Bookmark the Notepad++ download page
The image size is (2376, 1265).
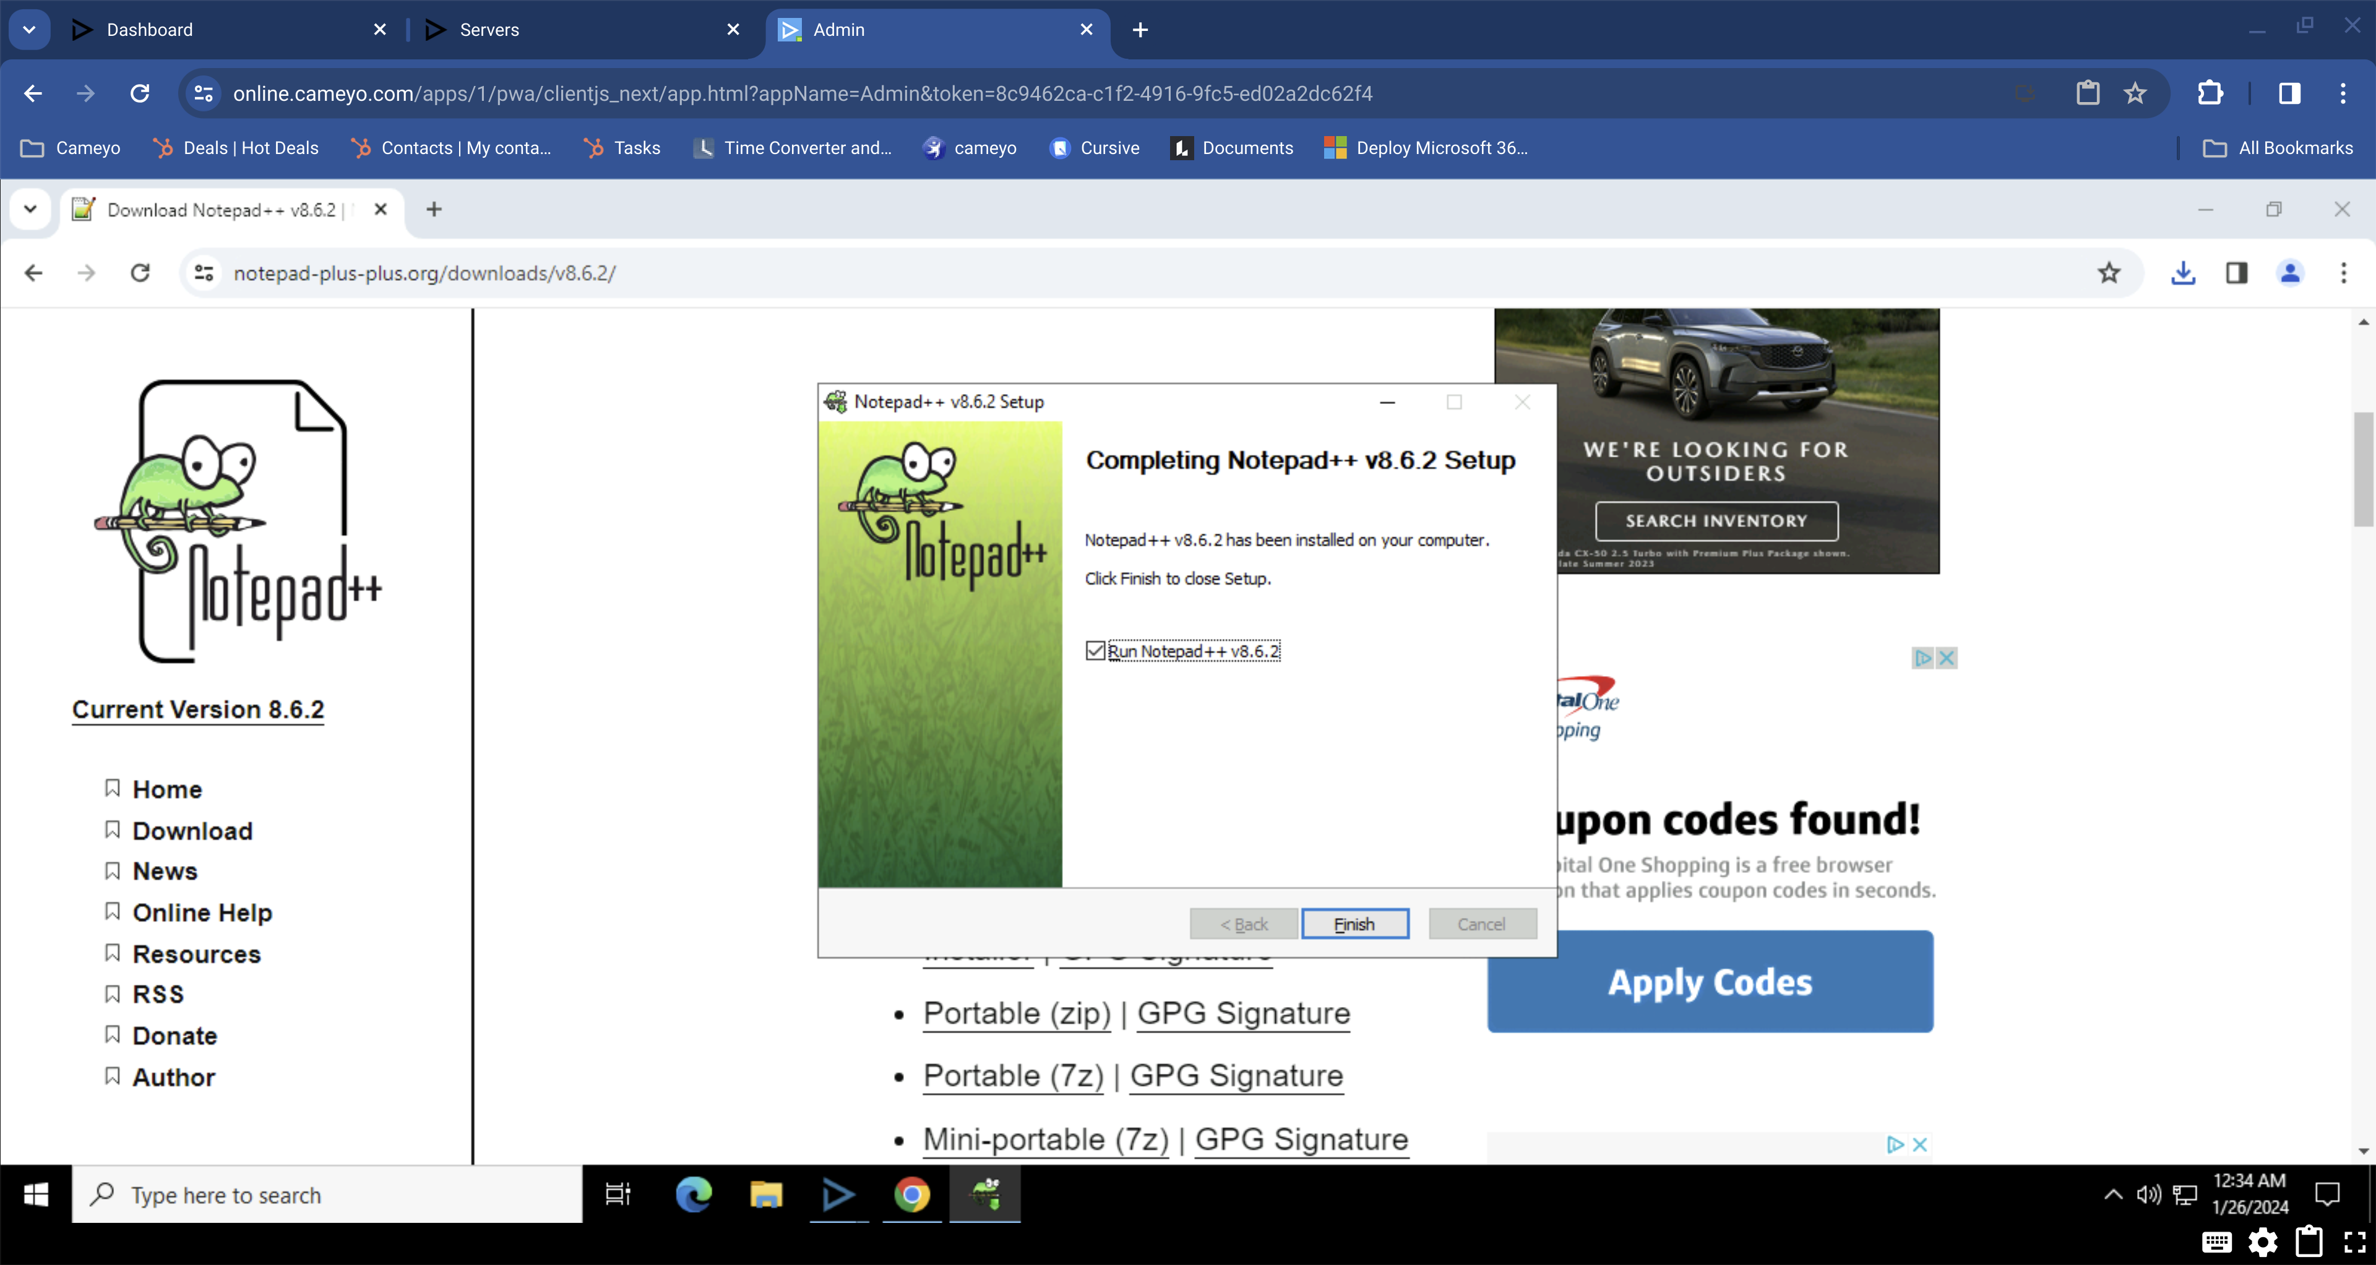[2109, 273]
